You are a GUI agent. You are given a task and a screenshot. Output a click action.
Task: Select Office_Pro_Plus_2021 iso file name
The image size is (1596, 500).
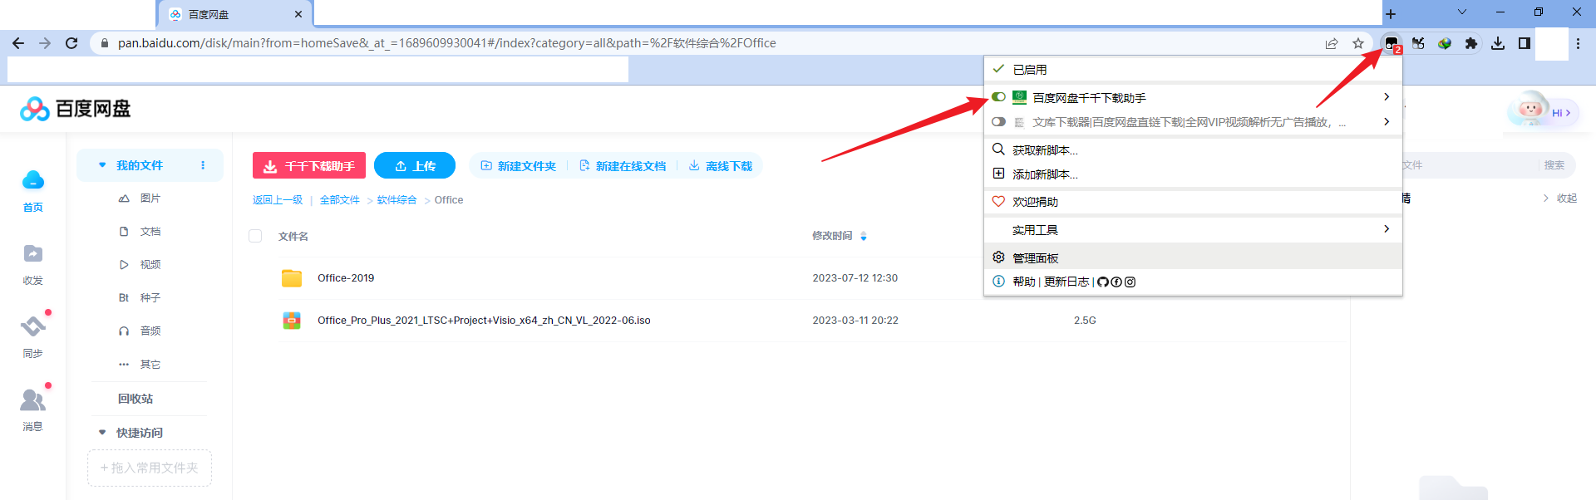484,321
